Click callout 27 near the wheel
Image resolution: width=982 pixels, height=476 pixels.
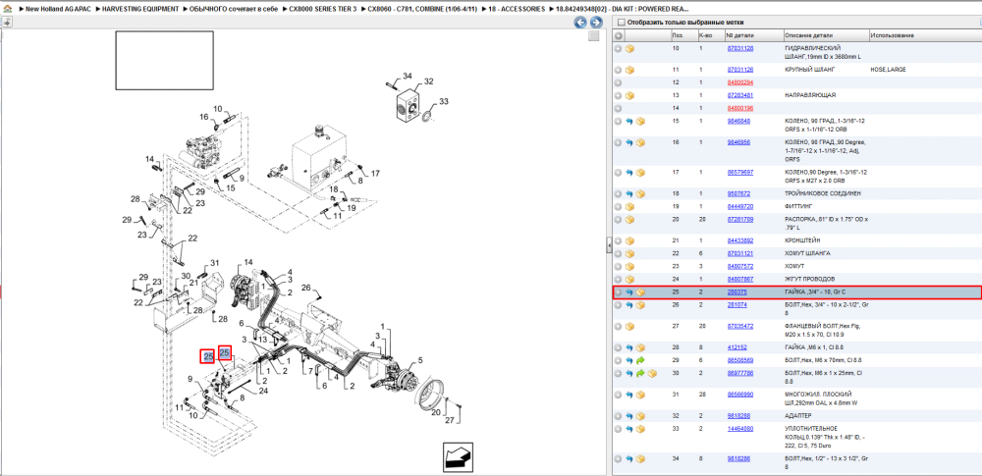tap(450, 420)
